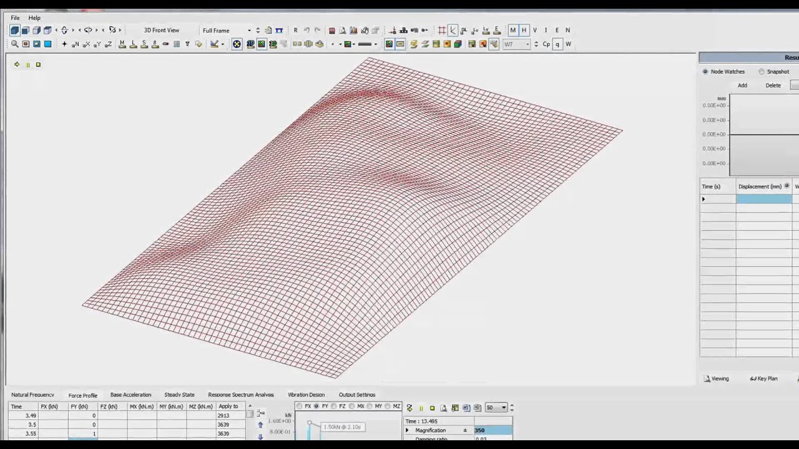Click the zoom magnifier tool
Screen dimensions: 799x449
(x=14, y=44)
